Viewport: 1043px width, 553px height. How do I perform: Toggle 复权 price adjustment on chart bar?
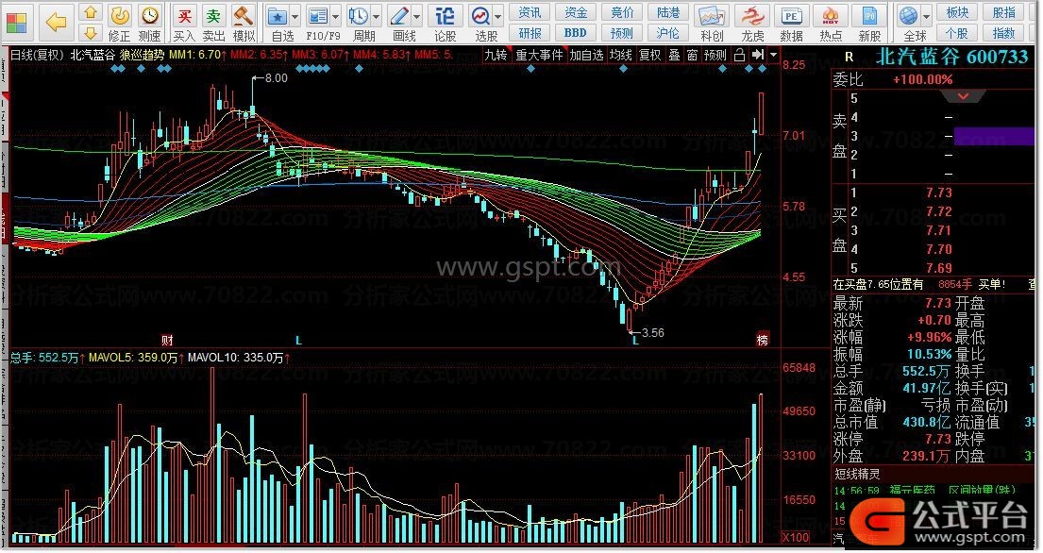pyautogui.click(x=650, y=55)
